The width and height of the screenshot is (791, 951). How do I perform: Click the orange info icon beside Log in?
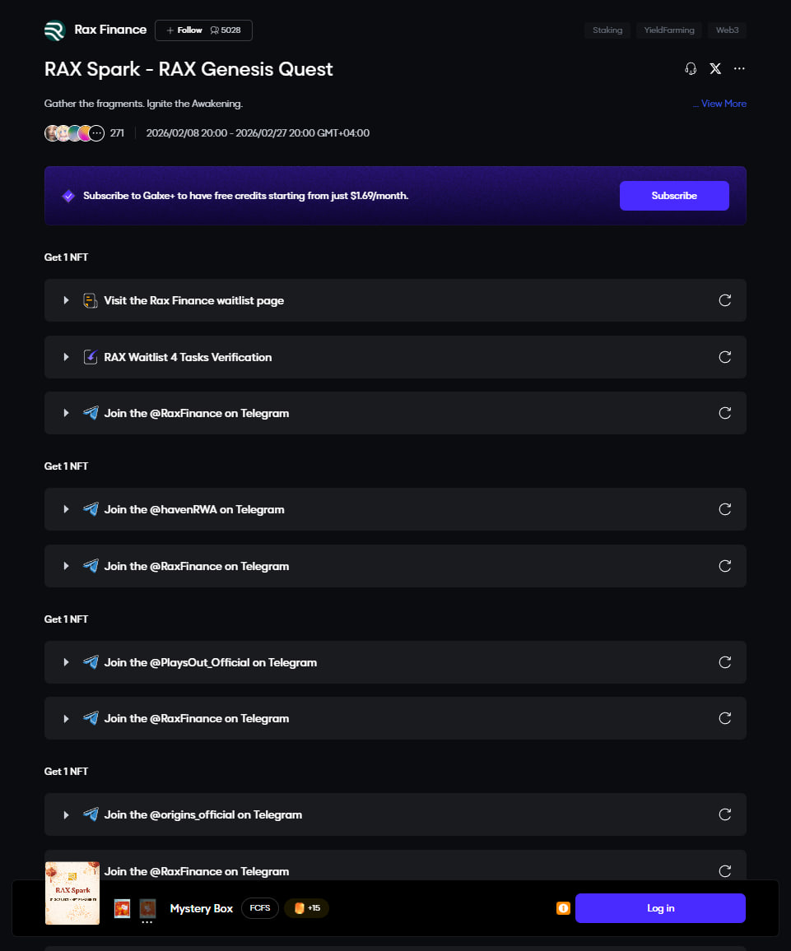point(563,908)
